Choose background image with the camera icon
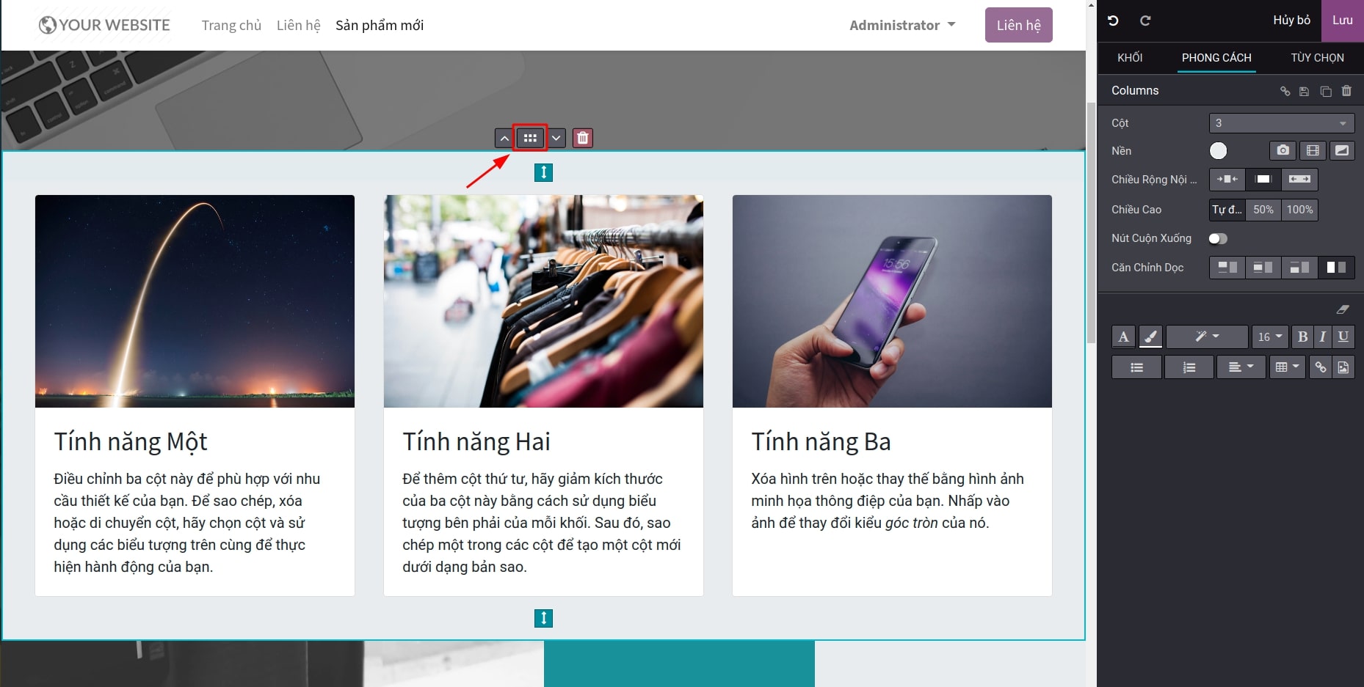 (1283, 150)
